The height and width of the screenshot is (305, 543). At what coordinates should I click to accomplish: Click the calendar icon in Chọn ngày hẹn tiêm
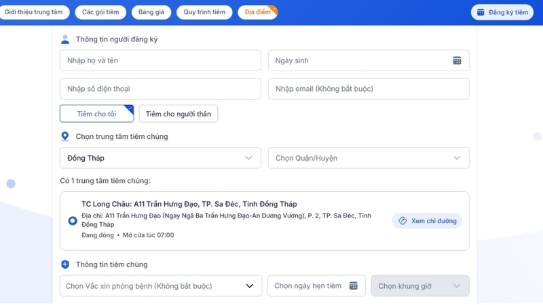[x=353, y=286]
